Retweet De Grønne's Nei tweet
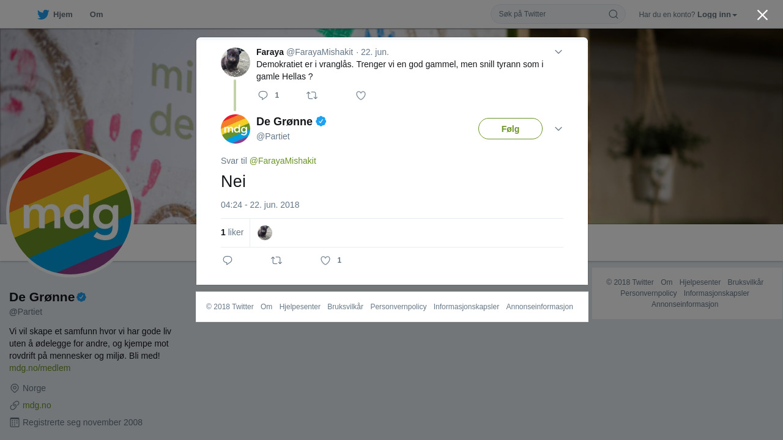The width and height of the screenshot is (783, 440). [276, 260]
